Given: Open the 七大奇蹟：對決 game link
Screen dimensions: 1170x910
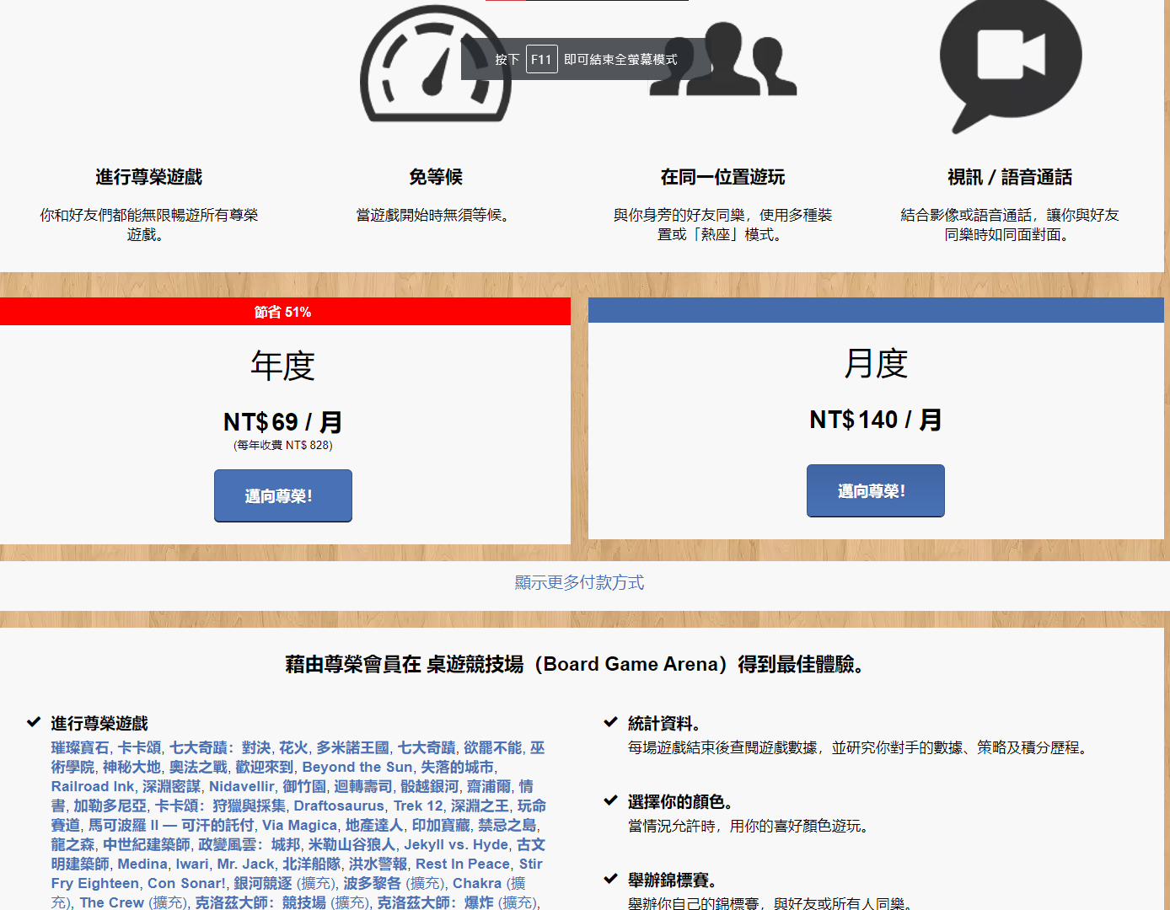Looking at the screenshot, I should tap(220, 747).
